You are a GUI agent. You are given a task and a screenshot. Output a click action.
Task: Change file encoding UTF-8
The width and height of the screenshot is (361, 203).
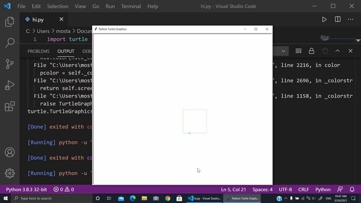(x=285, y=189)
